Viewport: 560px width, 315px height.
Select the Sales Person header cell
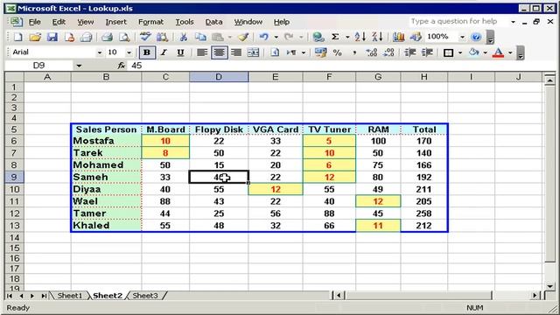107,129
